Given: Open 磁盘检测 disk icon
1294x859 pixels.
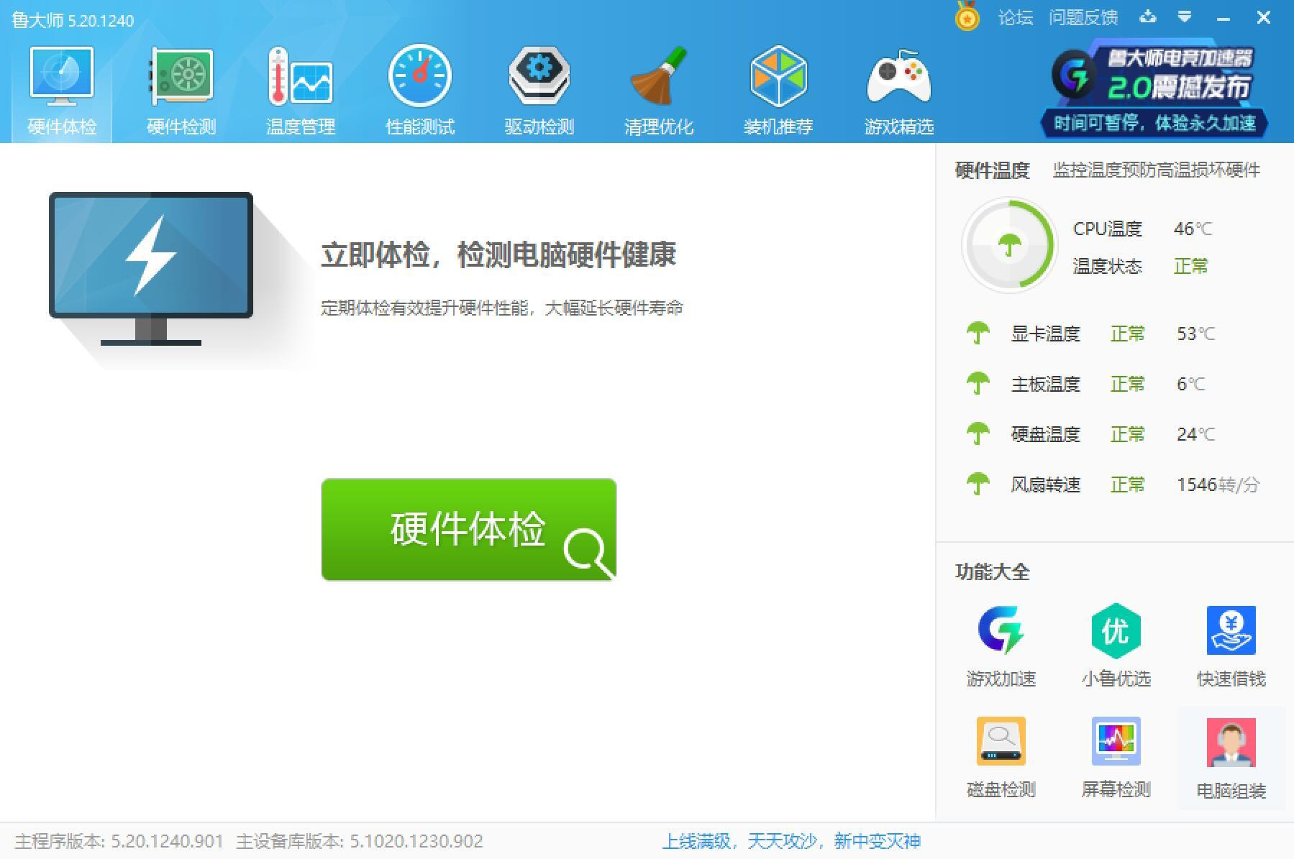Looking at the screenshot, I should point(1001,741).
